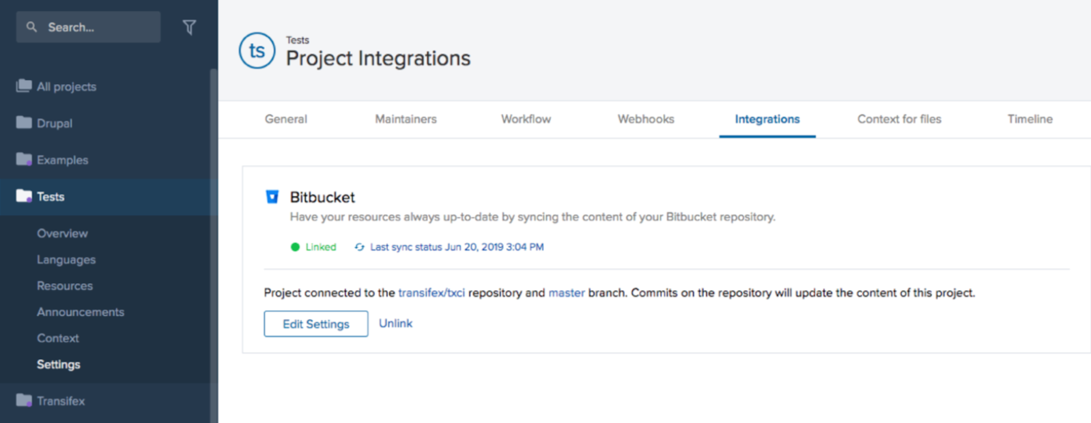Click the Tests folder icon in sidebar
This screenshot has width=1091, height=423.
24,196
